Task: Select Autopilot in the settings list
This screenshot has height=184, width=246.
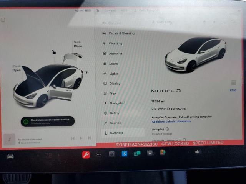Action: click(113, 54)
